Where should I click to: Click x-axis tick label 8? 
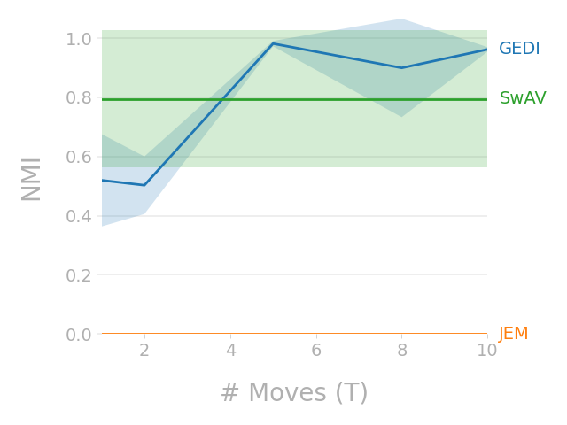(x=401, y=351)
